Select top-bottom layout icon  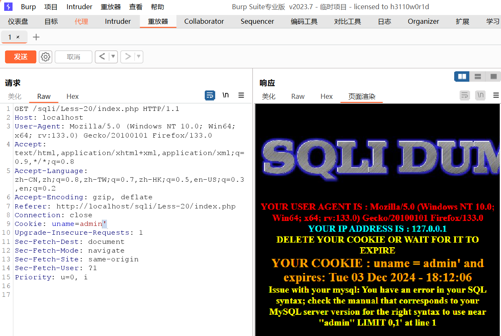(x=478, y=77)
